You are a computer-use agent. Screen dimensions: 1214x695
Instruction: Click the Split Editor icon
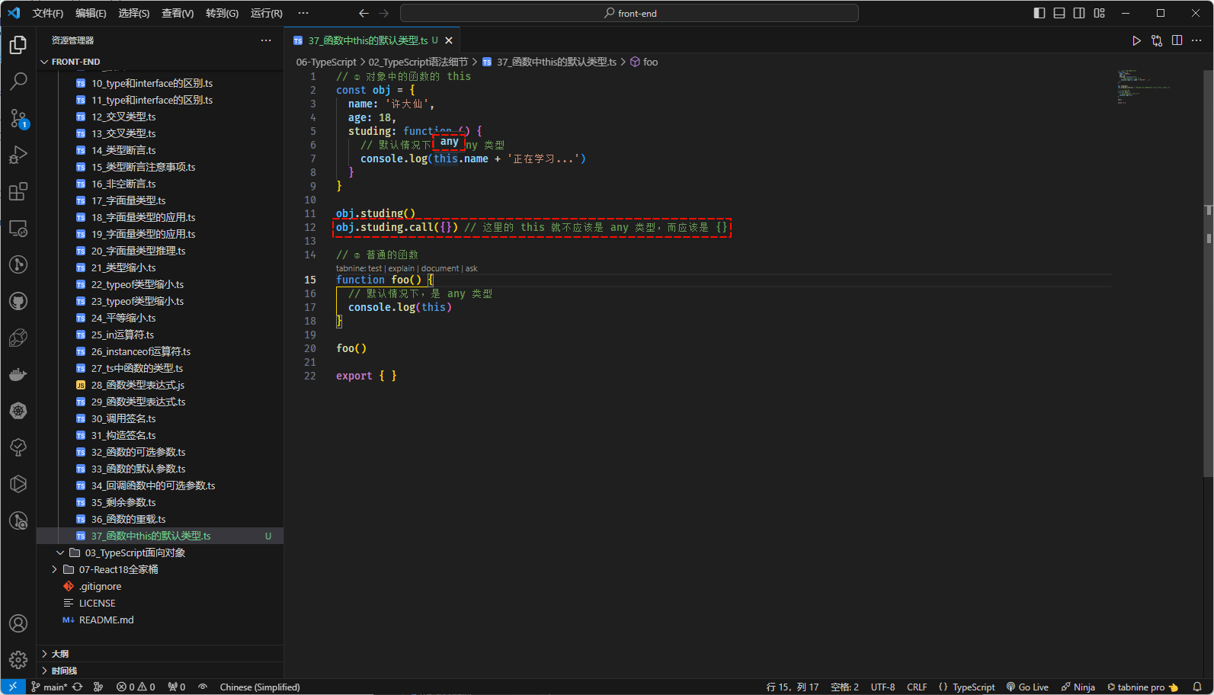(x=1177, y=40)
